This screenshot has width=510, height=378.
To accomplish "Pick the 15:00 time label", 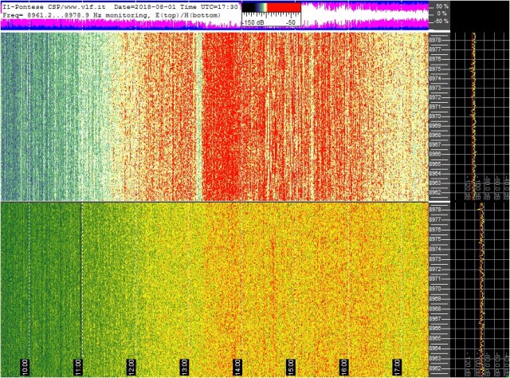I will pos(291,368).
